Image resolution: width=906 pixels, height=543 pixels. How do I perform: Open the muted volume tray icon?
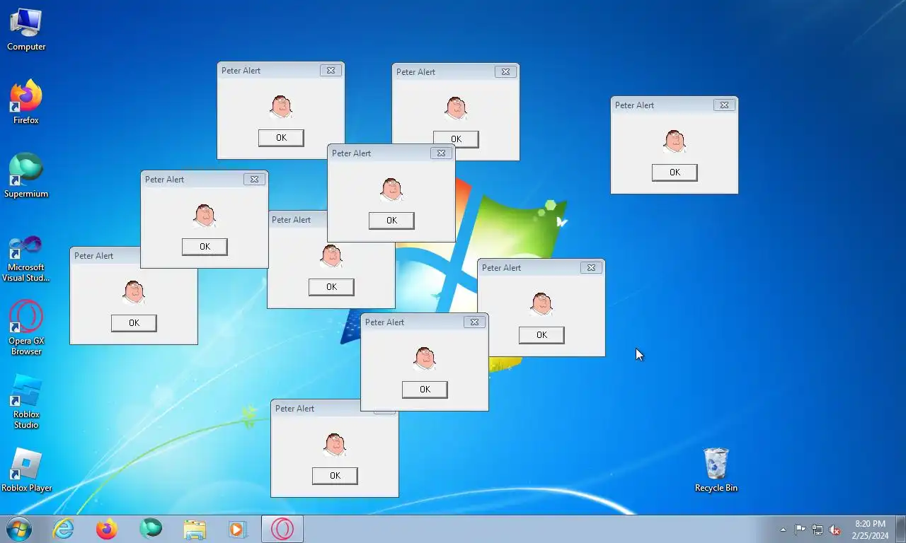[835, 530]
